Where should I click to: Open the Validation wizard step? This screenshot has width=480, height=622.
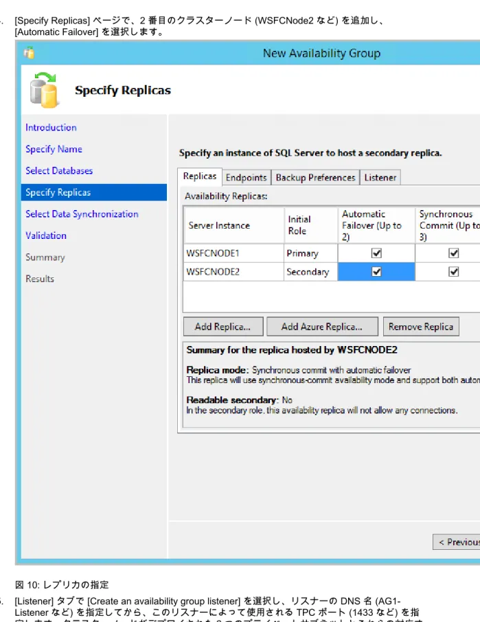tap(46, 235)
